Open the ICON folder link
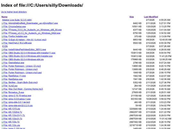The width and height of the screenshot is (173, 129). 5,46
